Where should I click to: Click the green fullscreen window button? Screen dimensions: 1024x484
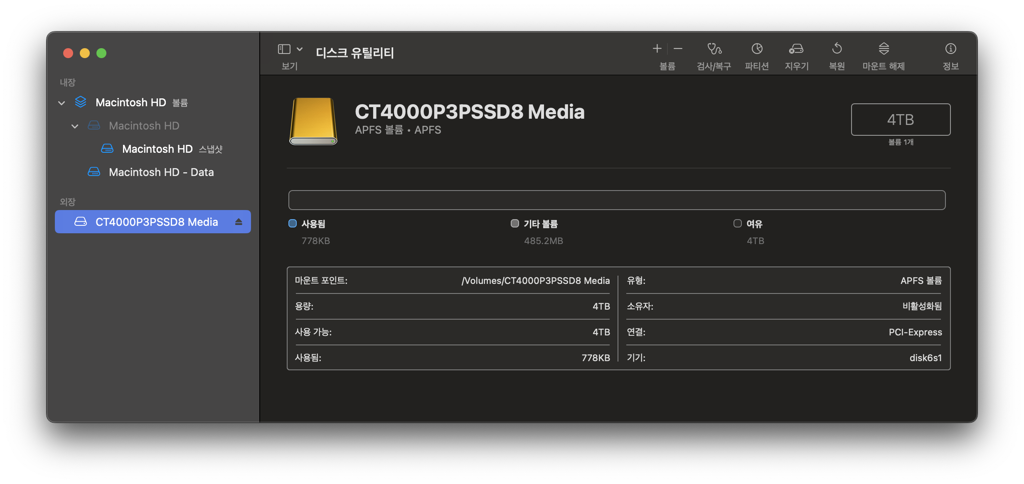101,54
